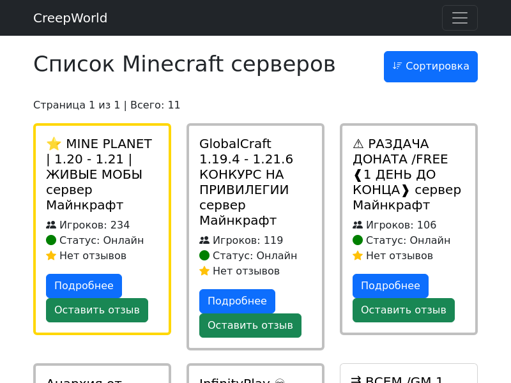Open details for MINE PLANET server
The image size is (511, 383).
tap(84, 285)
